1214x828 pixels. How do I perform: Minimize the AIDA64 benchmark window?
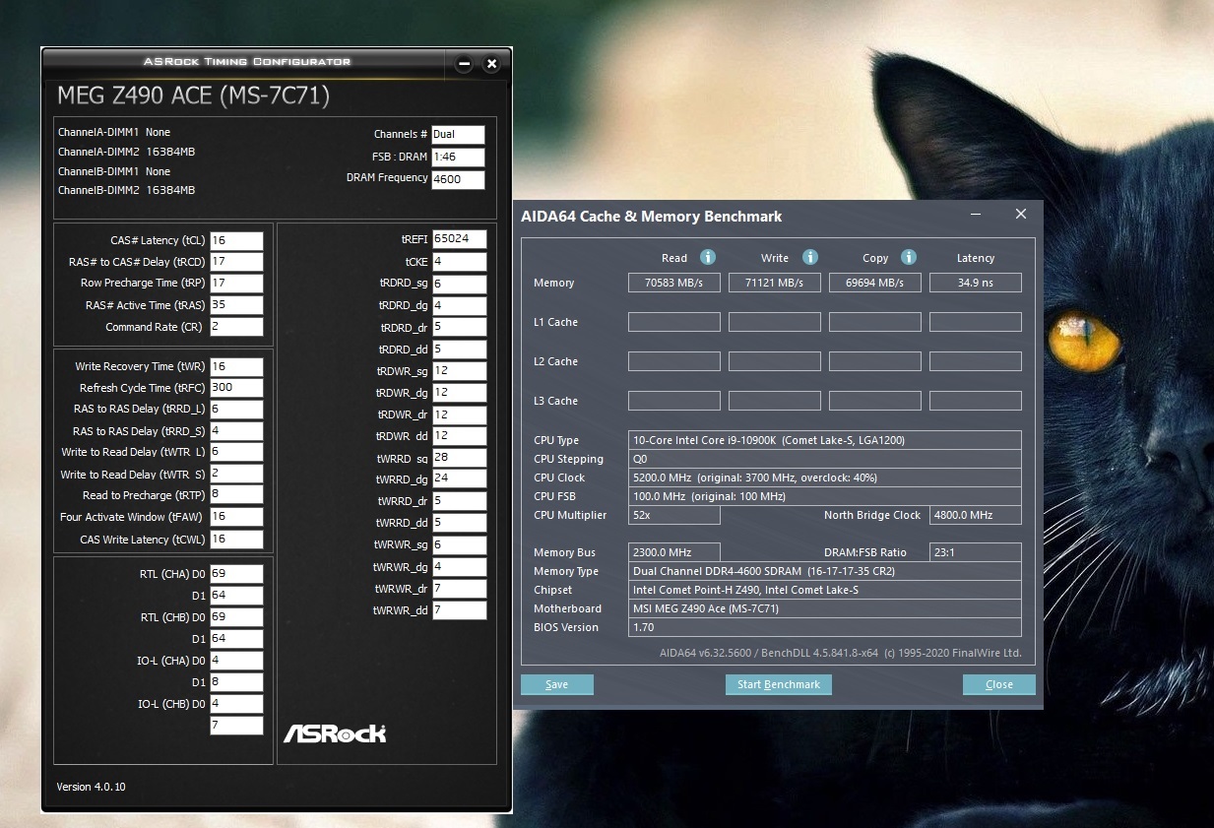975,214
